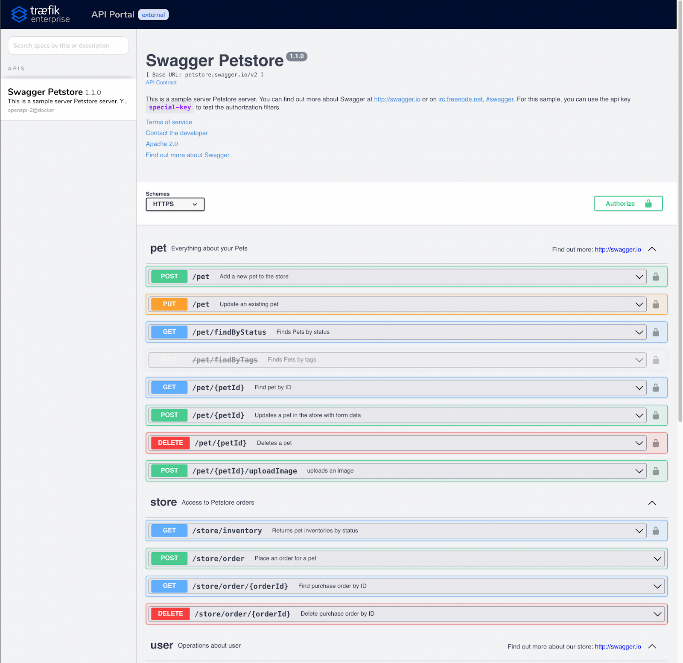Viewport: 683px width, 663px height.
Task: Click the POST badge for uploads an image
Action: tap(169, 471)
